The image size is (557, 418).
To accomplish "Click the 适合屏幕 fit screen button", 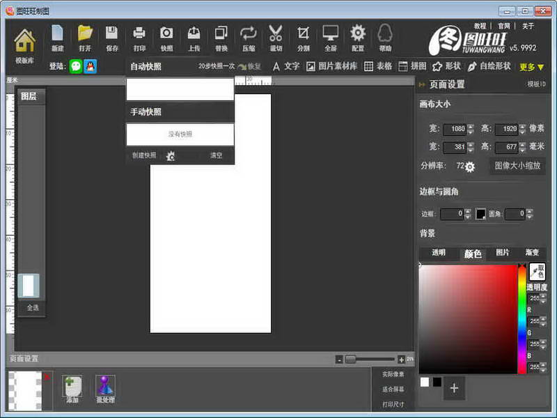I will 393,389.
